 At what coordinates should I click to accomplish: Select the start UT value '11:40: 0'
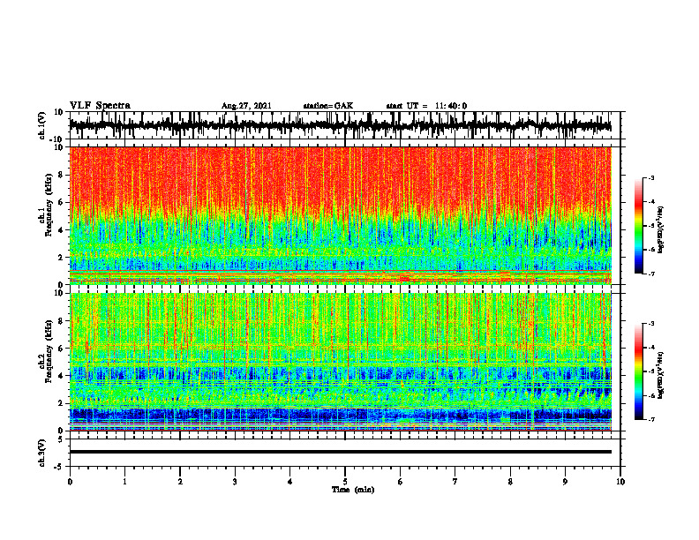(451, 106)
